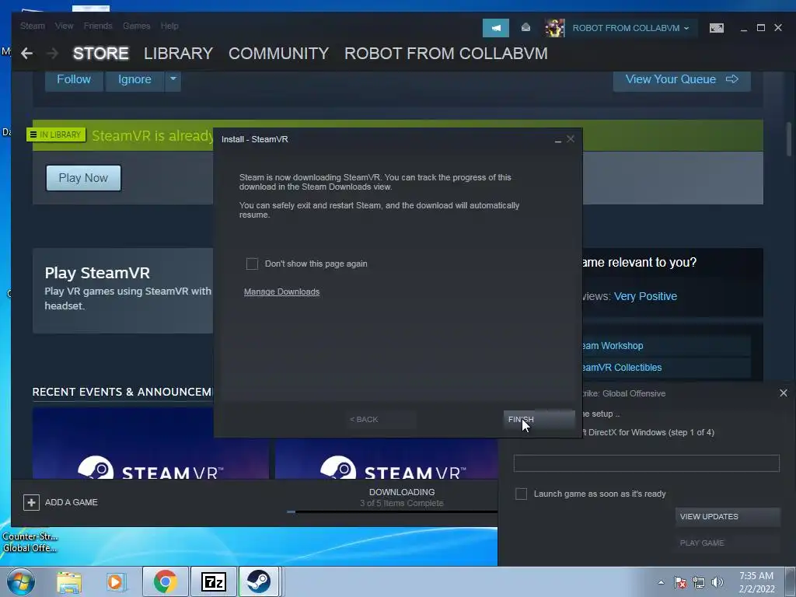Click the Play Now button
The height and width of the screenshot is (597, 796).
click(x=83, y=178)
